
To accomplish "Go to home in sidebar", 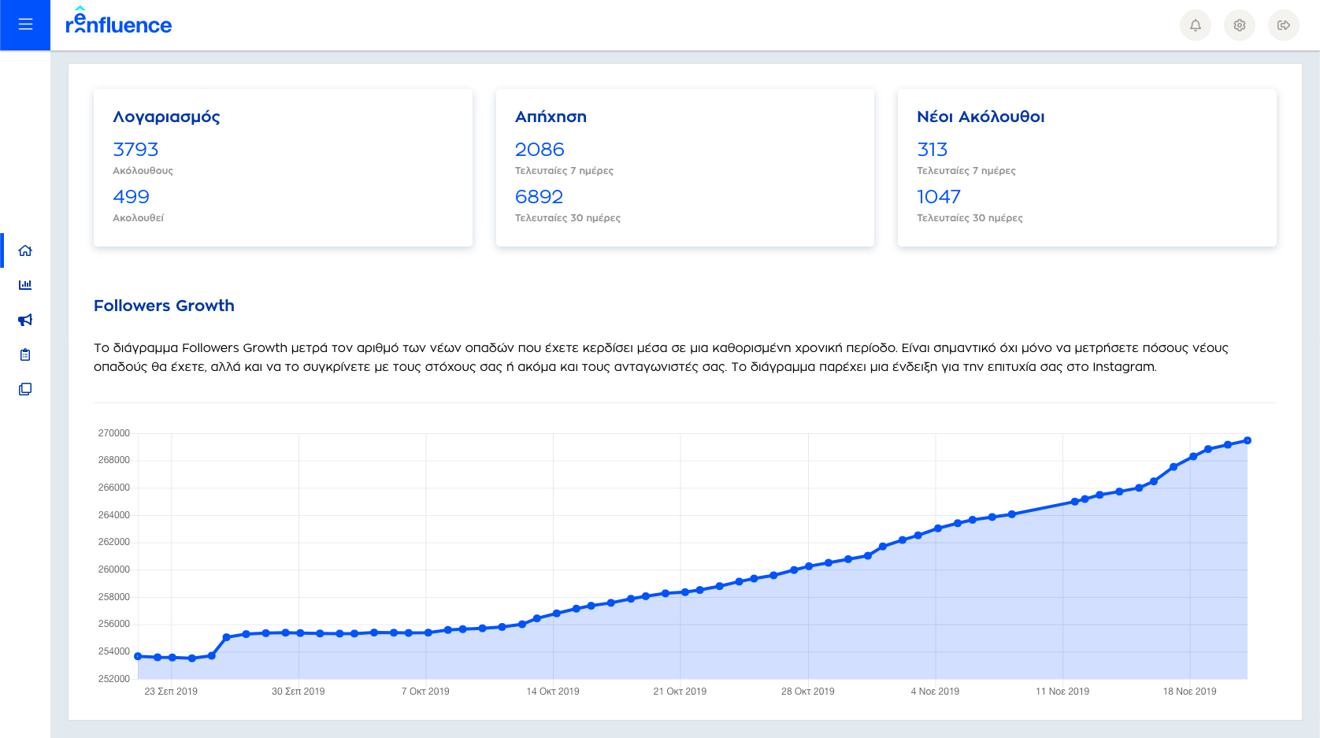I will [25, 250].
